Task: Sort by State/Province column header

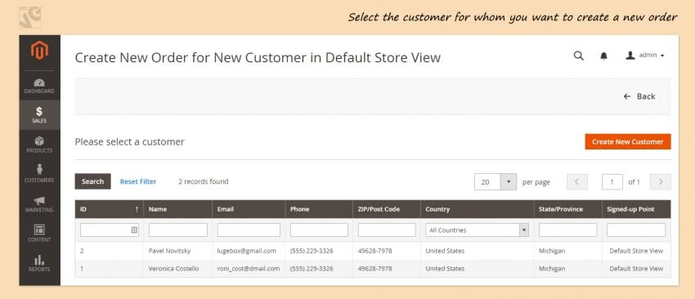Action: pos(567,209)
